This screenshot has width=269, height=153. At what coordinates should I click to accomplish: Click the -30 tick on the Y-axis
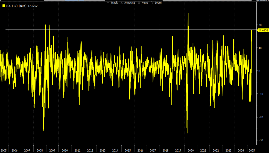pos(260,140)
